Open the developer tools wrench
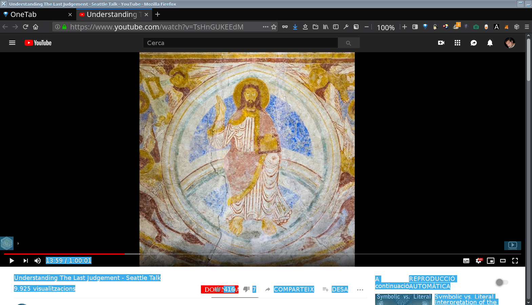The width and height of the screenshot is (532, 305). click(346, 27)
